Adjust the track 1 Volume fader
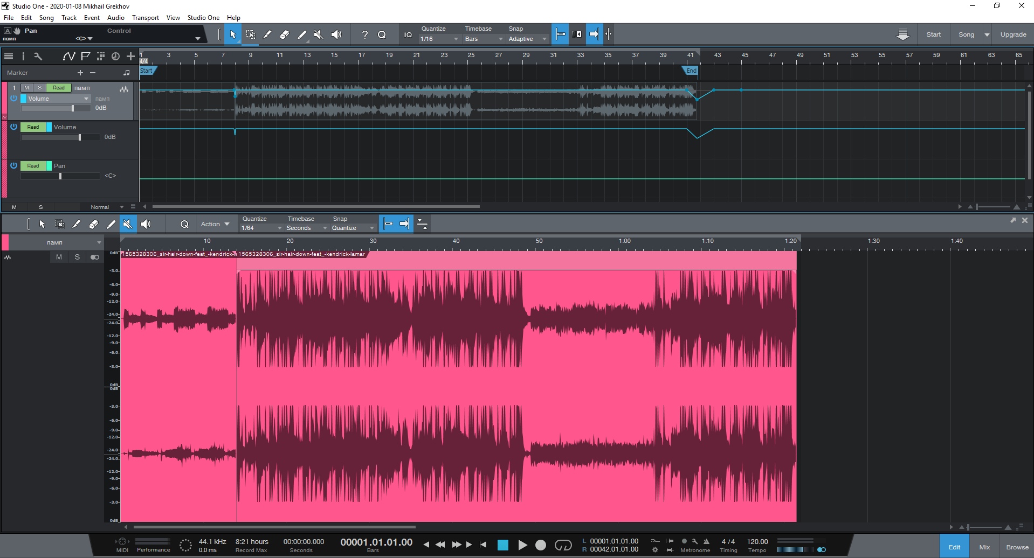Viewport: 1034px width, 558px height. 73,108
